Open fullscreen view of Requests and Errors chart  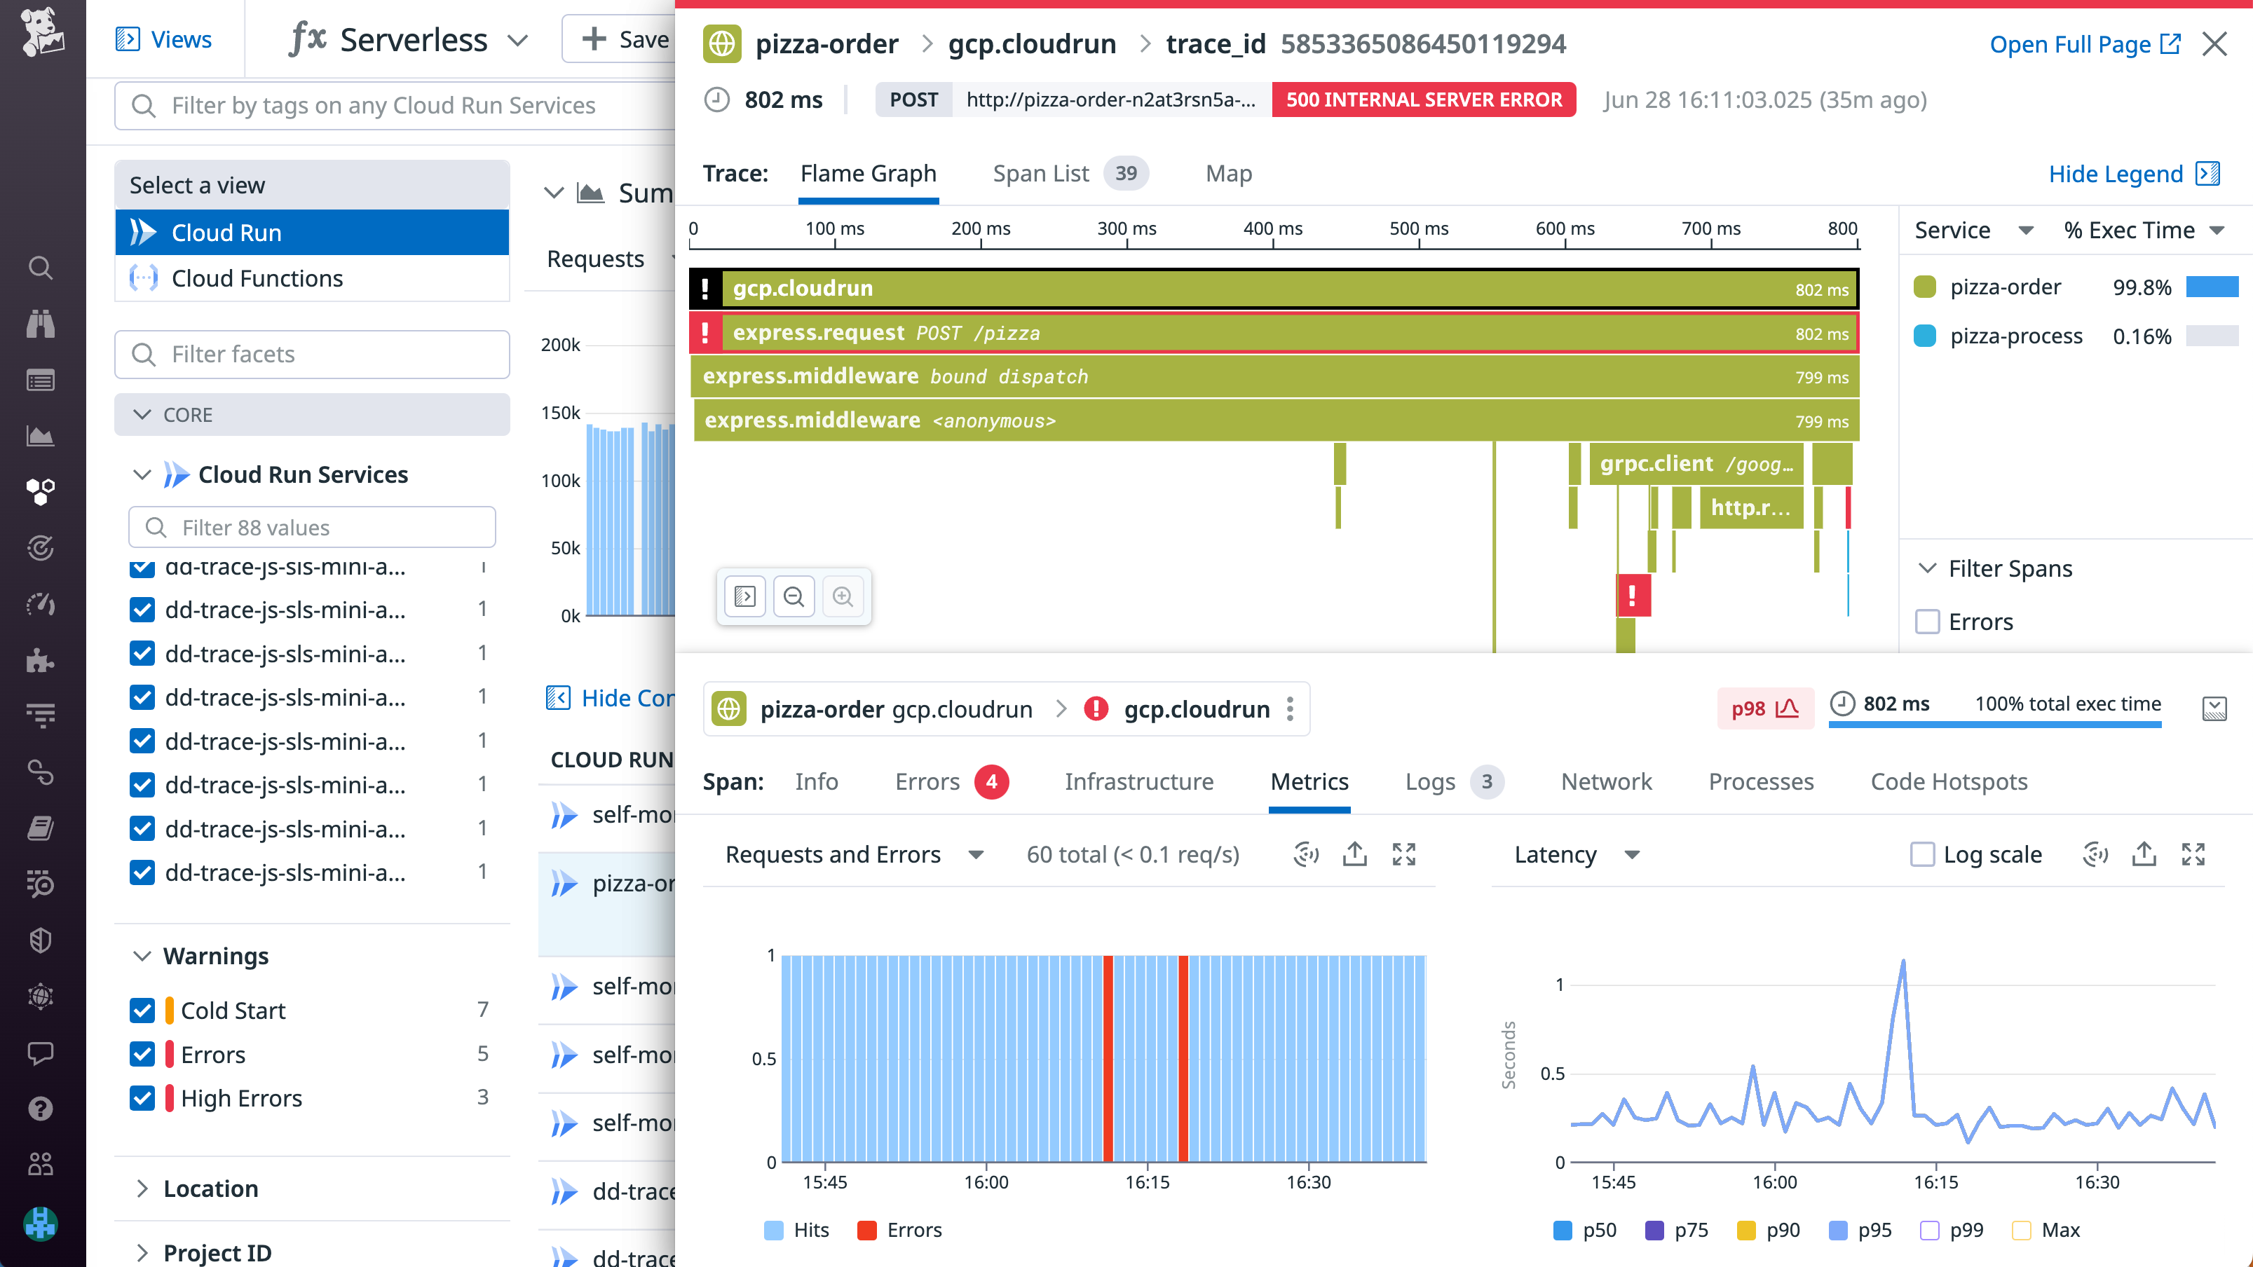coord(1403,854)
